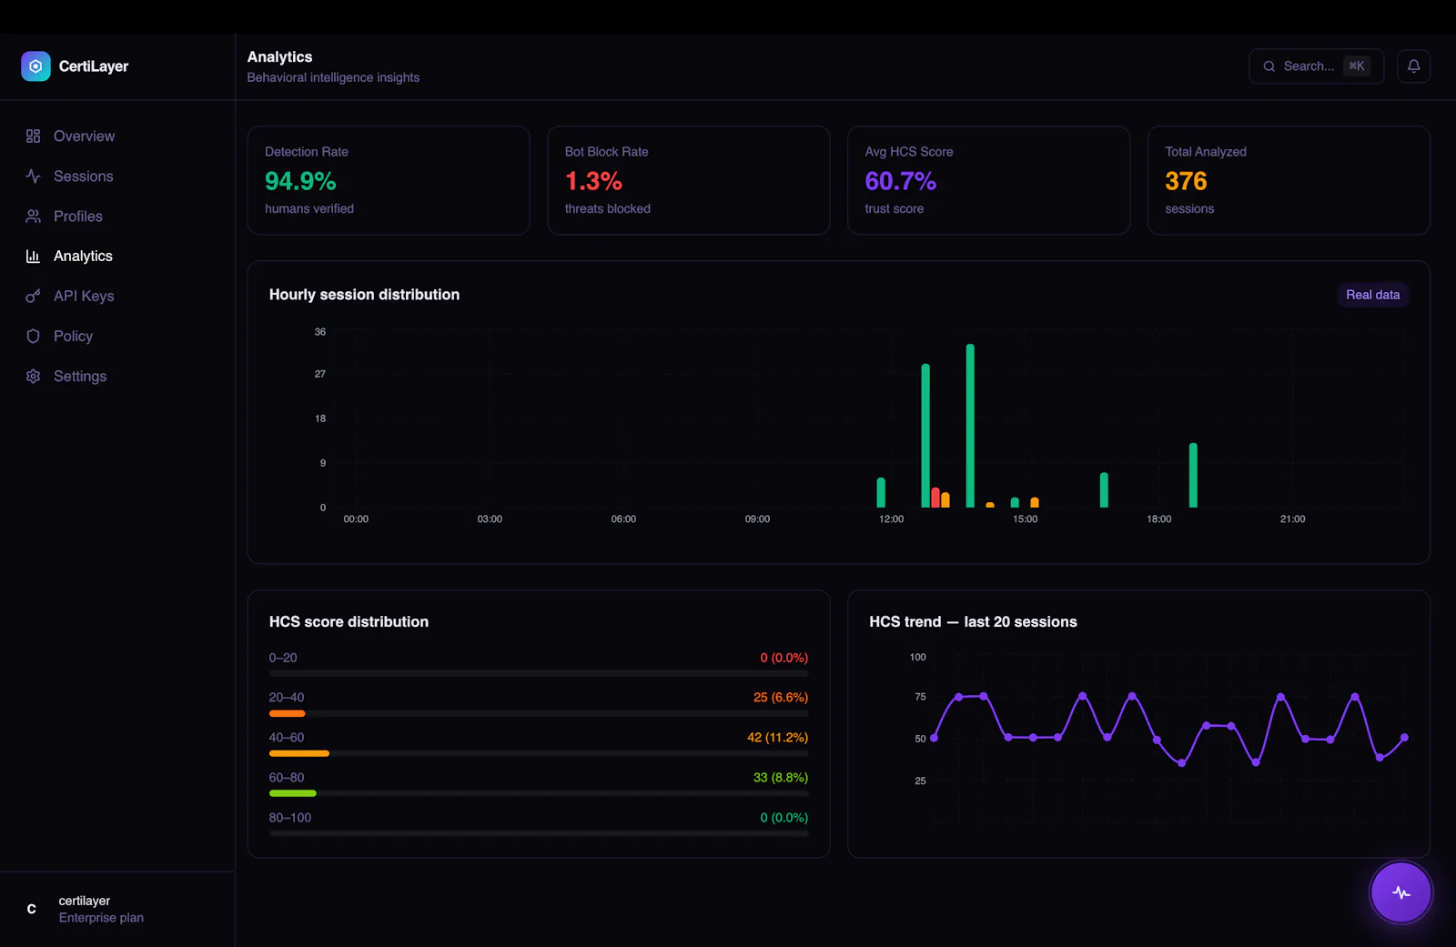Click the purple floating activity pulse button
This screenshot has height=947, width=1456.
pyautogui.click(x=1400, y=892)
